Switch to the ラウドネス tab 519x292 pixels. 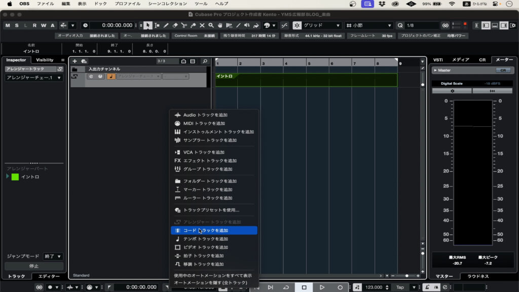click(x=478, y=276)
